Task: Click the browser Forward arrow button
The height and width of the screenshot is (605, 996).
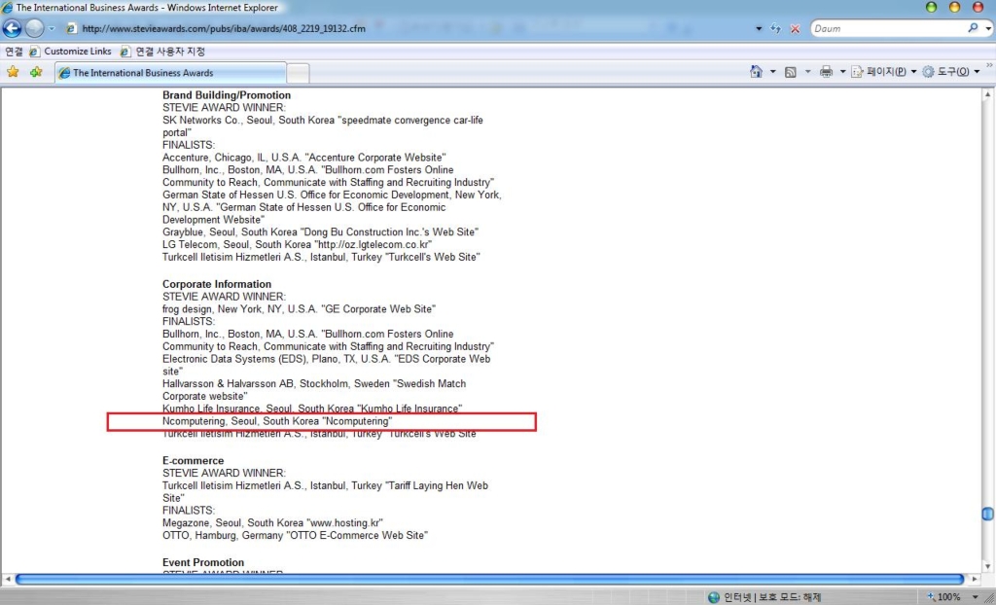Action: tap(34, 28)
